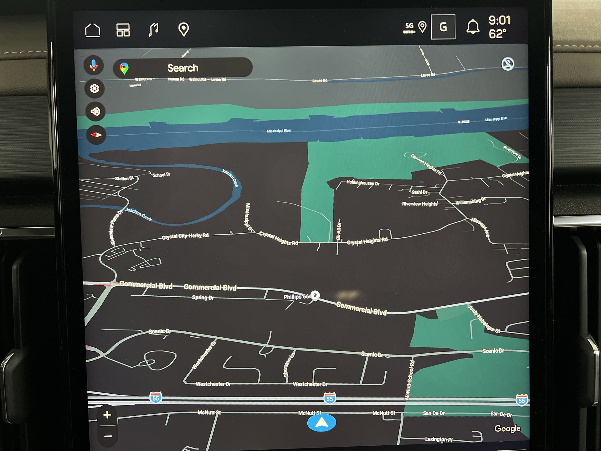
Task: Tap the School St label
Action: pos(161,175)
